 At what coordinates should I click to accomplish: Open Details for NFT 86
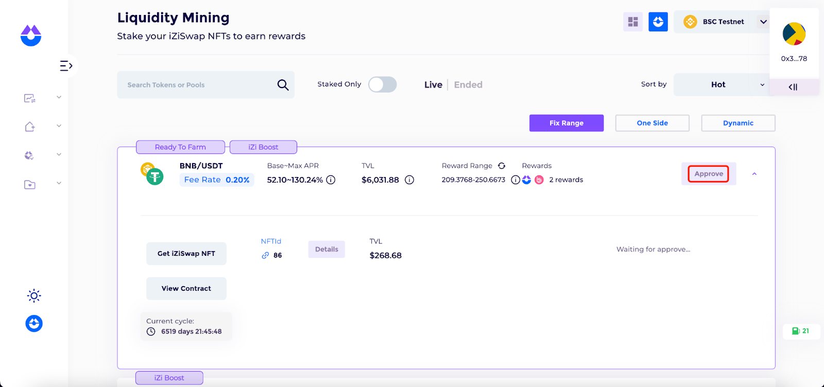327,250
